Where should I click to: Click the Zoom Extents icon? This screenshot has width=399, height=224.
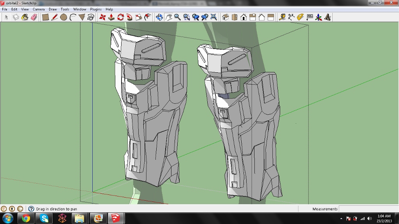tap(214, 17)
